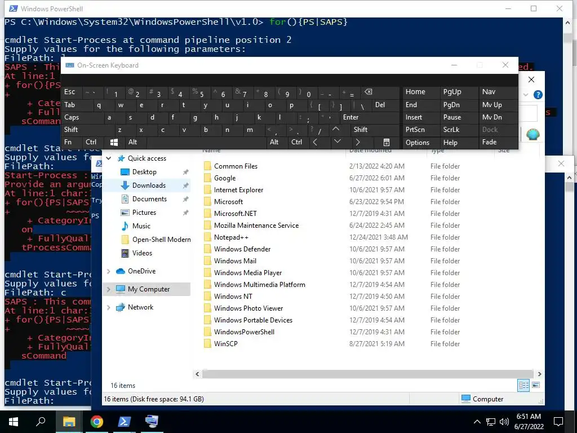Select the WinSCP folder

[x=225, y=343]
